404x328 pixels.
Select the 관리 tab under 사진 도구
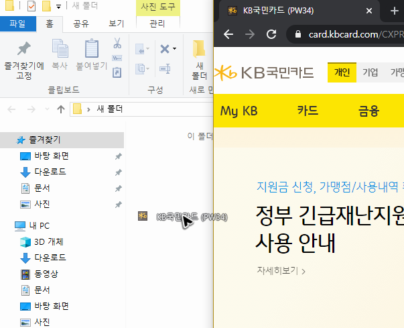point(157,23)
